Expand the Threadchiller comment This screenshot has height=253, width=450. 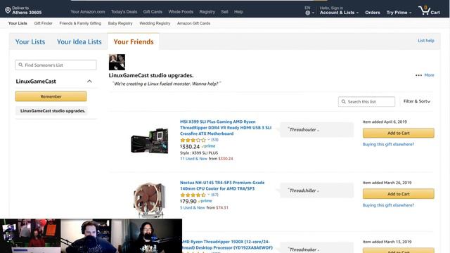(x=318, y=191)
